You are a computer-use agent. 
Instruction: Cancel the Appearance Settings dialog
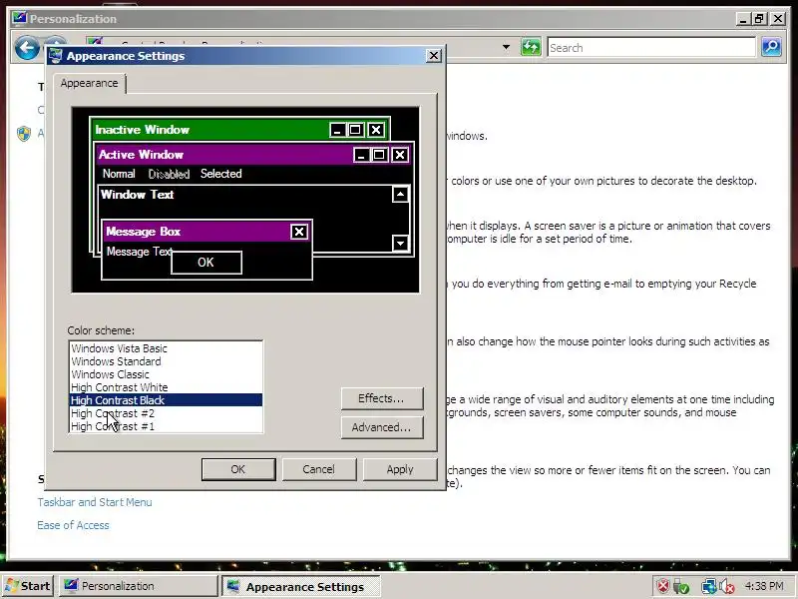tap(319, 469)
